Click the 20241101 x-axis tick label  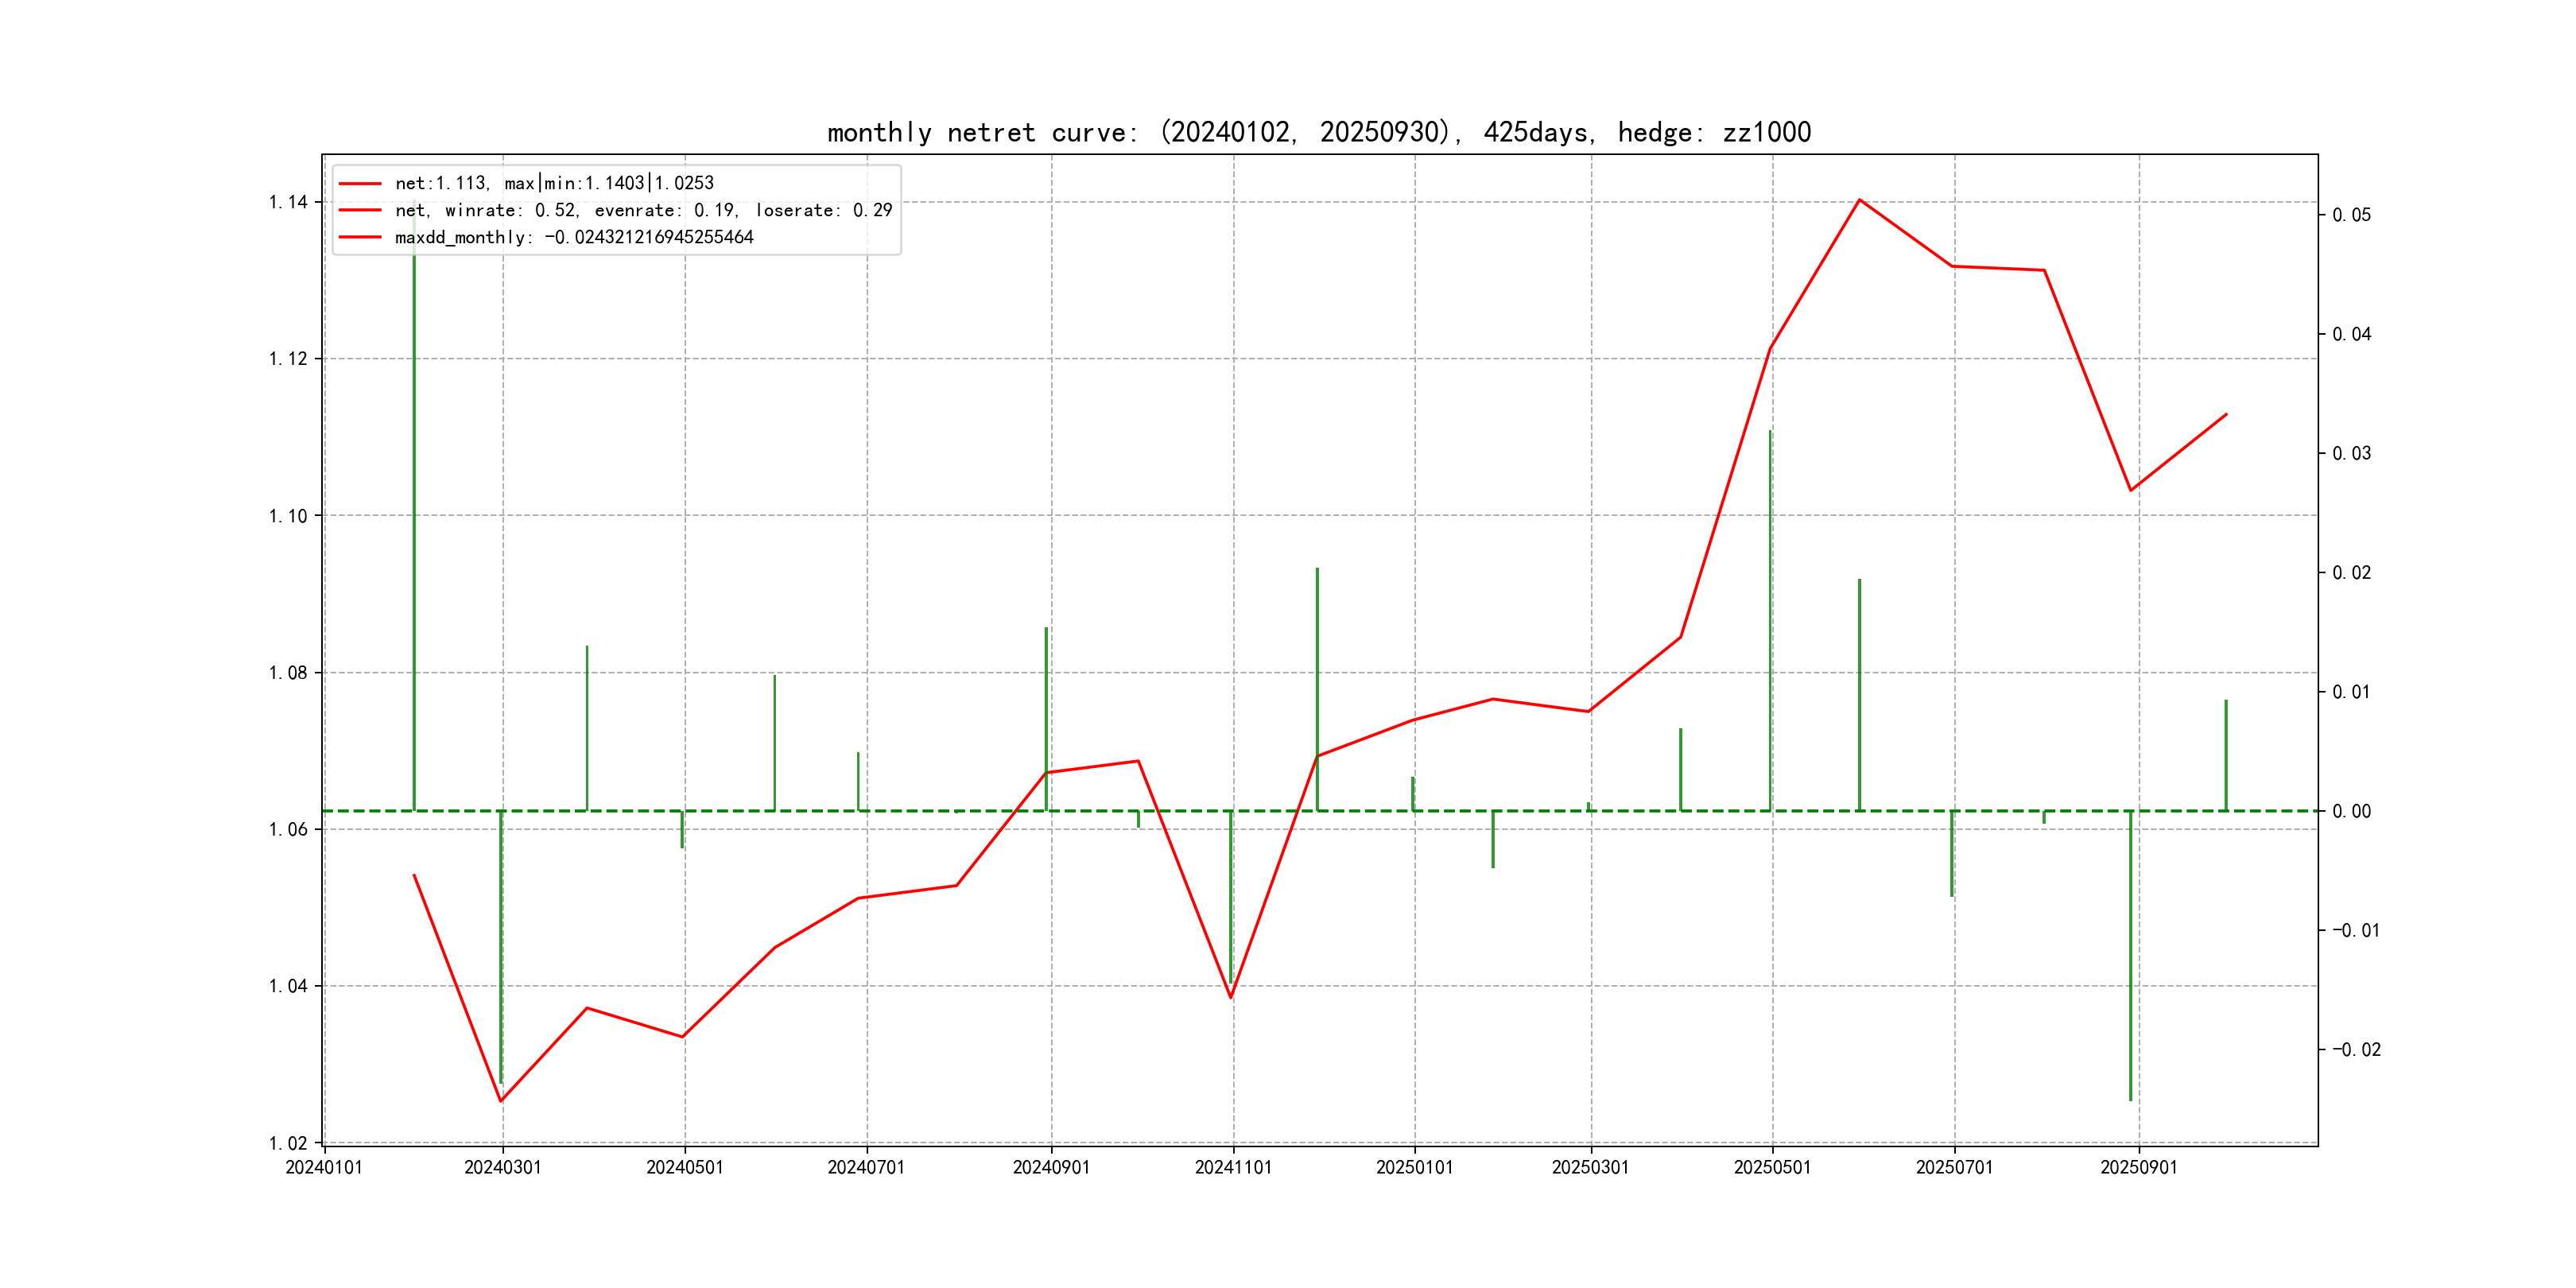point(1233,1167)
